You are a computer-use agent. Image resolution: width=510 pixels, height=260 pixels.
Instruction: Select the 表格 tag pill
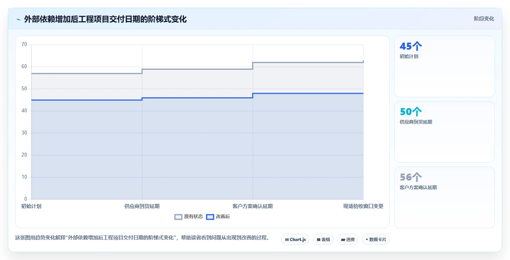pos(323,239)
